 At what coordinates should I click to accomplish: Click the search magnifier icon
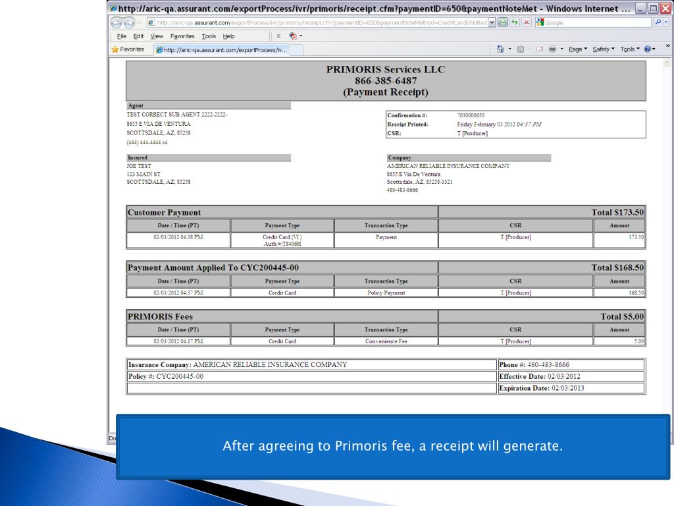tap(658, 22)
